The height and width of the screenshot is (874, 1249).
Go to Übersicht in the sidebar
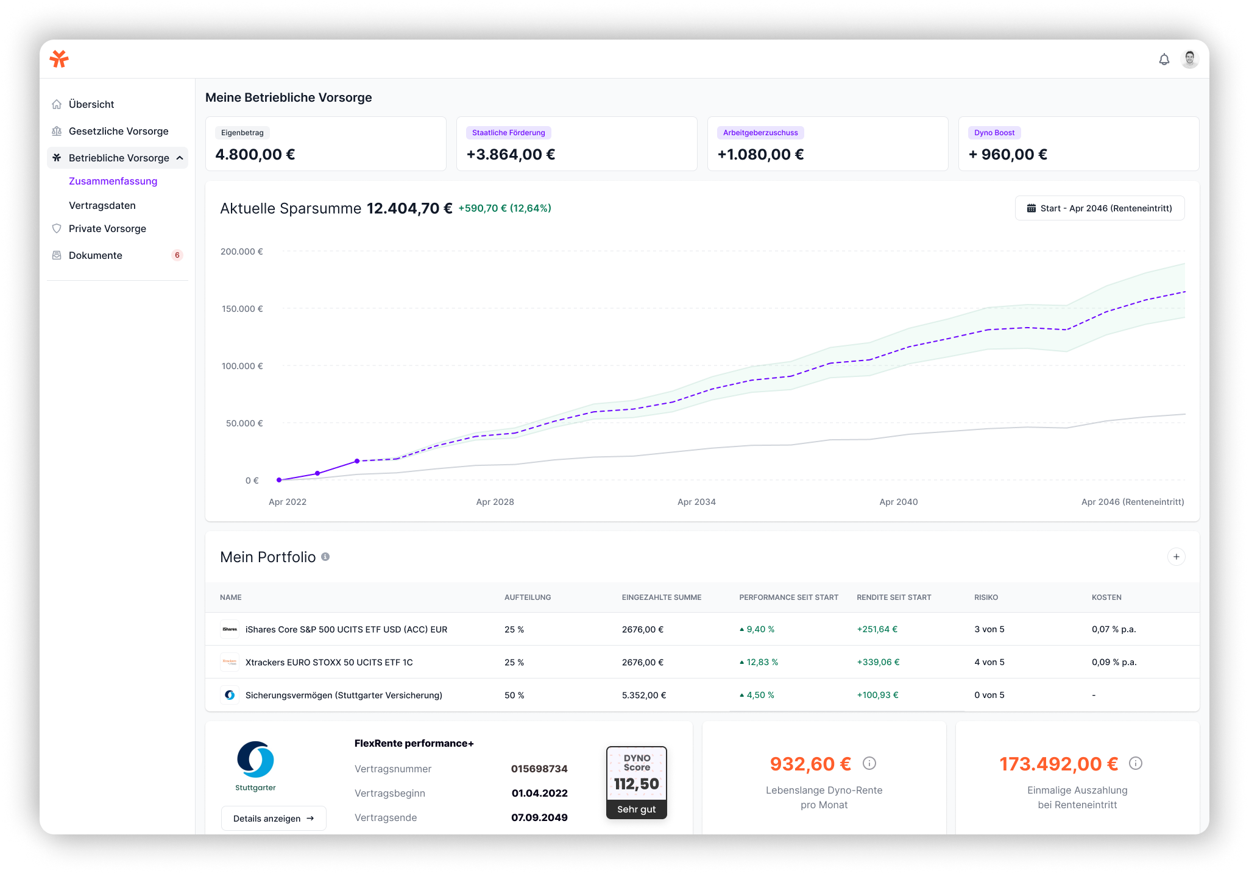tap(91, 104)
